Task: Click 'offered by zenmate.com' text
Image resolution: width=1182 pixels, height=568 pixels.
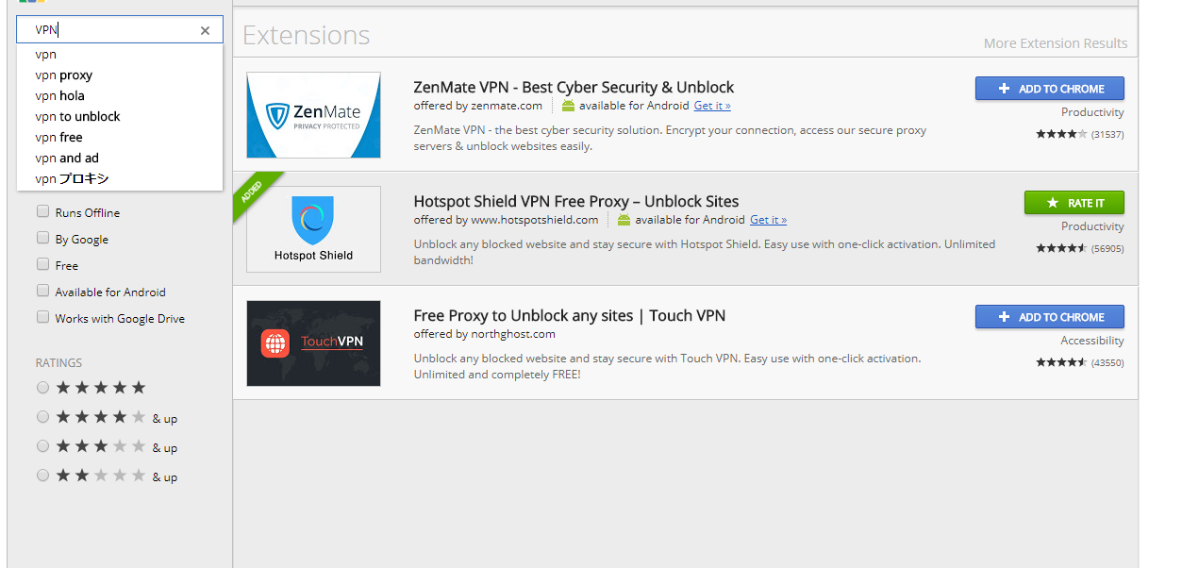Action: click(478, 106)
